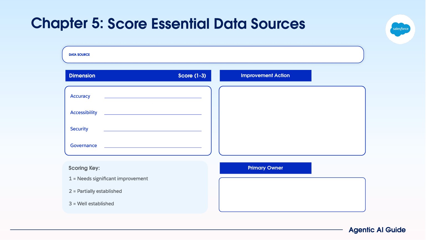Click the Score (1-3) column header
Viewport: 426px width, 240px height.
[192, 76]
